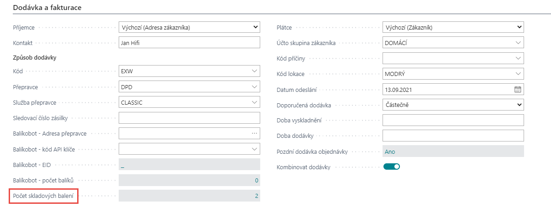This screenshot has height=212, width=551.
Task: Expand the Služba přepravce CLASSIC list
Action: (254, 102)
